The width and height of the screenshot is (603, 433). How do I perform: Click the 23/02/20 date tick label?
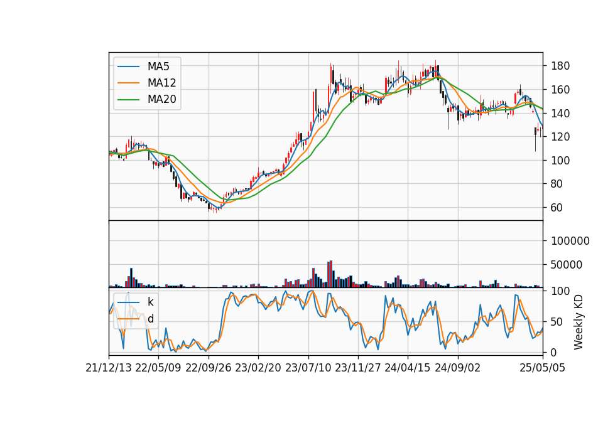click(x=258, y=368)
